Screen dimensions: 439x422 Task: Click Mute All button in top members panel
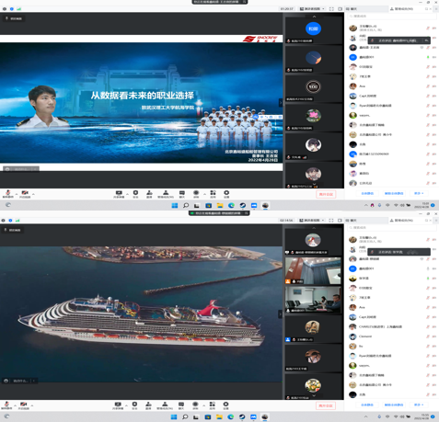pos(367,193)
